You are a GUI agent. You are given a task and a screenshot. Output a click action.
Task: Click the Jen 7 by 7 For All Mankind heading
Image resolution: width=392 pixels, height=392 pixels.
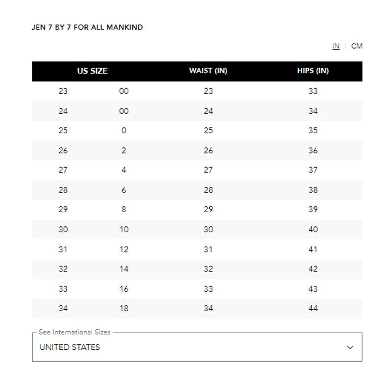(x=87, y=27)
